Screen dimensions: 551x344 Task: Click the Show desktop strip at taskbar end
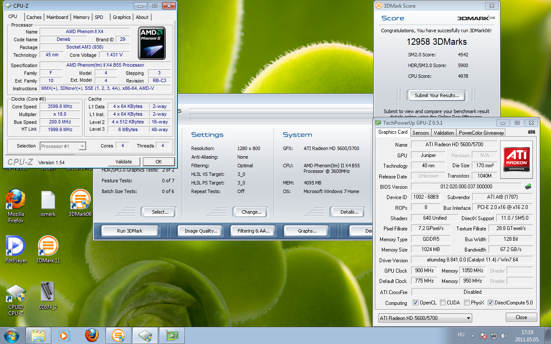pyautogui.click(x=548, y=335)
